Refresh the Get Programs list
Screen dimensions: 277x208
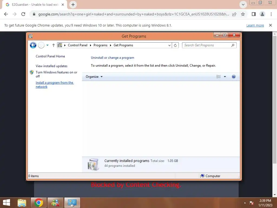(175, 45)
